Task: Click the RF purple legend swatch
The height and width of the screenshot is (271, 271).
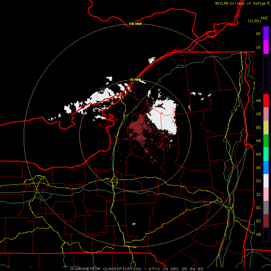Action: click(266, 34)
